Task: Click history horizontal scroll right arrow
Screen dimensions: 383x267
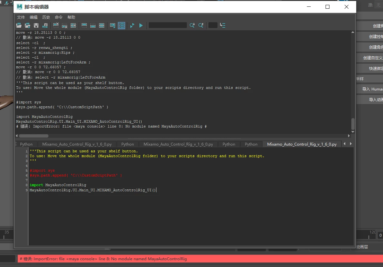Action: click(349, 136)
